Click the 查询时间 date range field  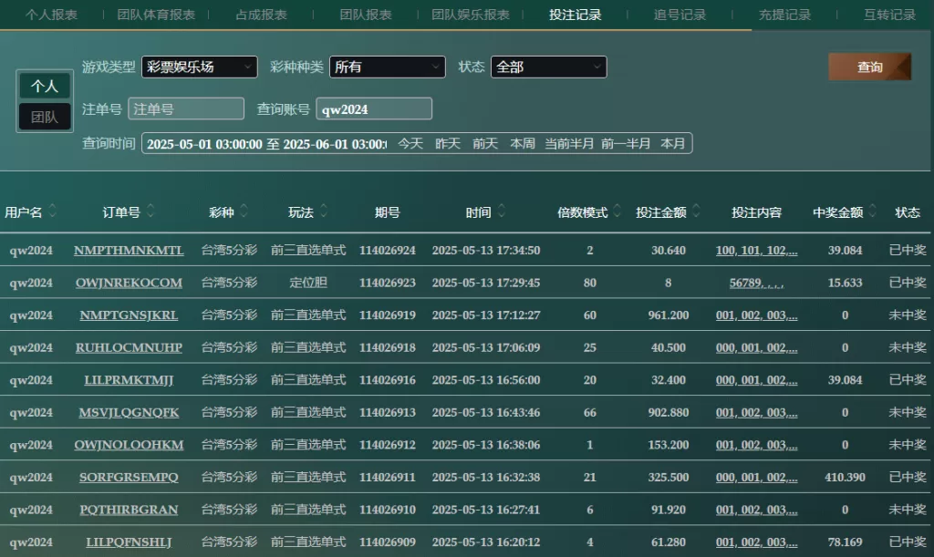[266, 144]
